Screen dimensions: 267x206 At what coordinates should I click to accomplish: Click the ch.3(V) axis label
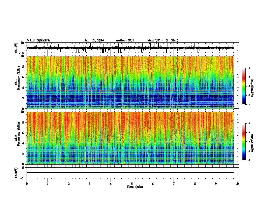16,173
